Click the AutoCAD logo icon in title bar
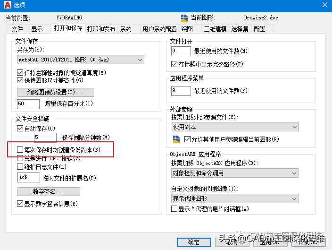332x250 pixels. pos(8,5)
